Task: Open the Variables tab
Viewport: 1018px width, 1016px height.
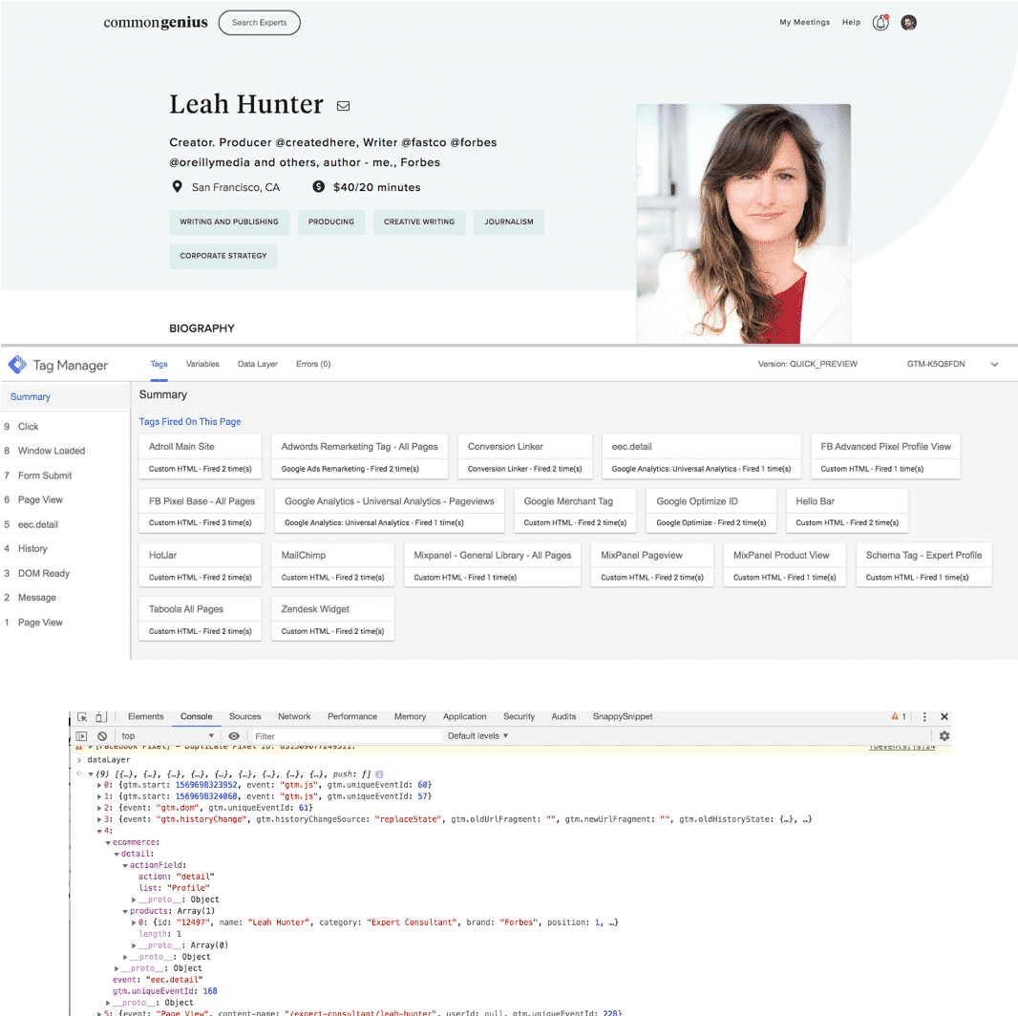Action: (x=202, y=364)
